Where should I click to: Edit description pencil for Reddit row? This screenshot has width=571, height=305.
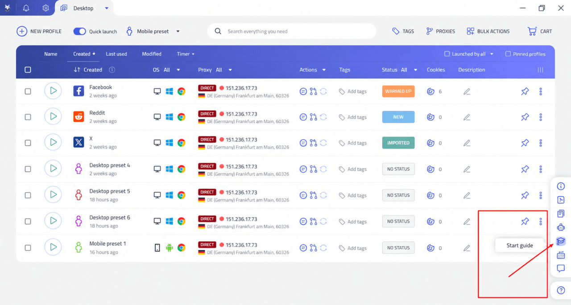pyautogui.click(x=467, y=117)
